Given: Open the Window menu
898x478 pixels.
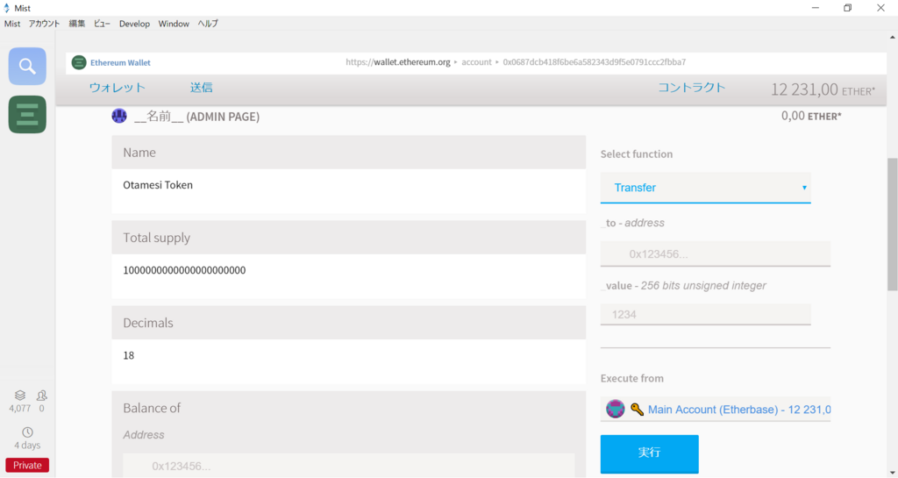Looking at the screenshot, I should [x=174, y=24].
